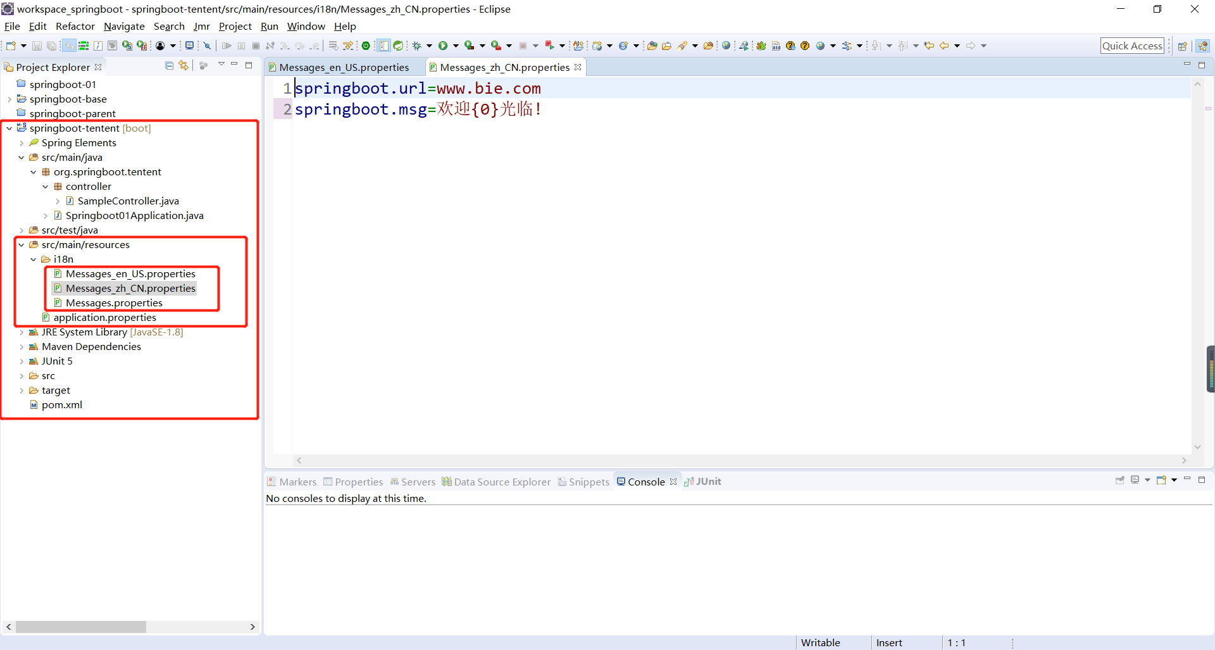1215x650 pixels.
Task: Click the Run Last Tool external tools icon
Action: click(496, 46)
